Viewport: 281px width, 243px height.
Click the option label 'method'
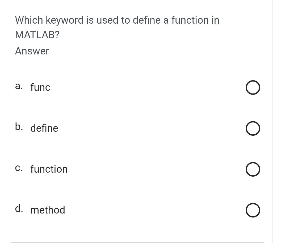pyautogui.click(x=48, y=210)
